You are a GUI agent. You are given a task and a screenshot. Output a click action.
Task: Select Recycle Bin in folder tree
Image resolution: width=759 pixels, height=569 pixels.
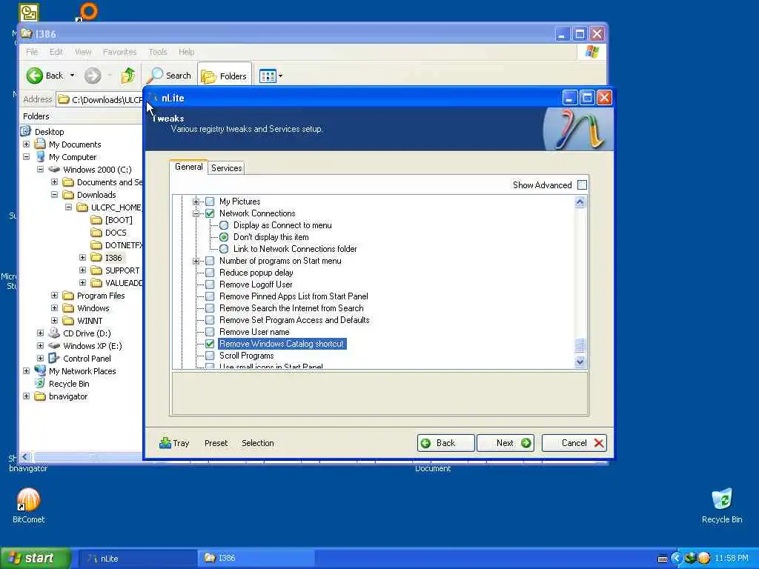(69, 384)
